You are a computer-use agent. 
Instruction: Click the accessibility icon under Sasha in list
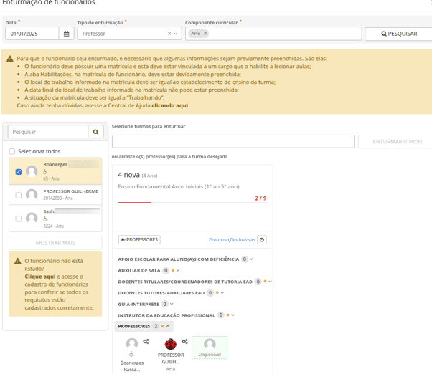(x=45, y=219)
